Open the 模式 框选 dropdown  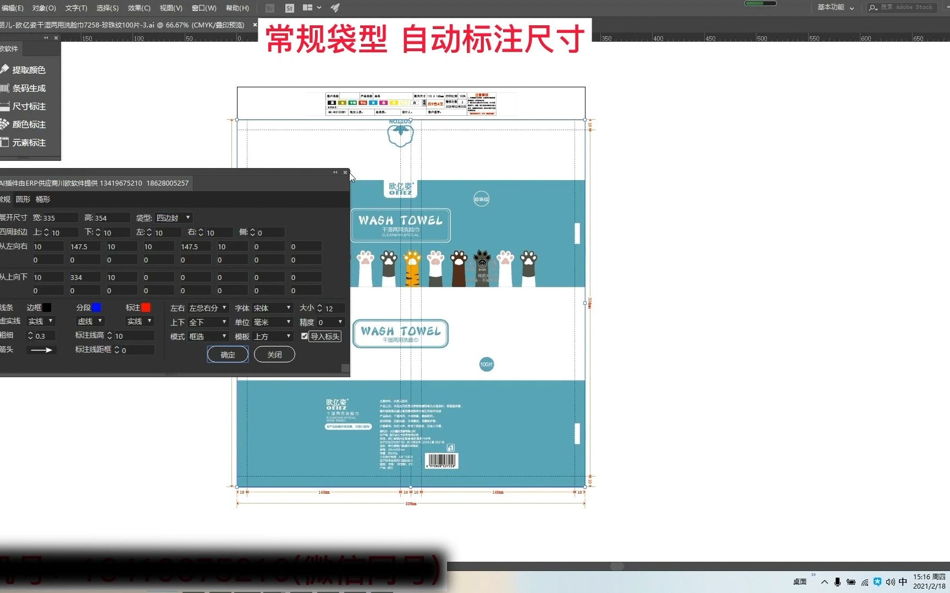pyautogui.click(x=208, y=337)
